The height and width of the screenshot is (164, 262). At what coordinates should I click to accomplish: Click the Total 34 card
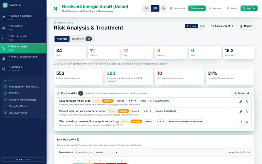click(x=70, y=52)
